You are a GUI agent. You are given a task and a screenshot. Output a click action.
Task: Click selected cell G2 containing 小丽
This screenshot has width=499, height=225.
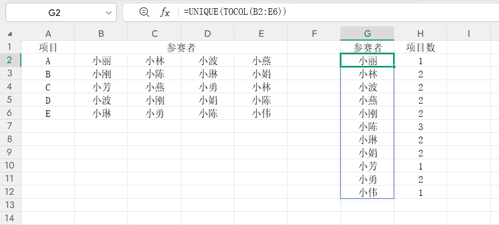[x=367, y=60]
